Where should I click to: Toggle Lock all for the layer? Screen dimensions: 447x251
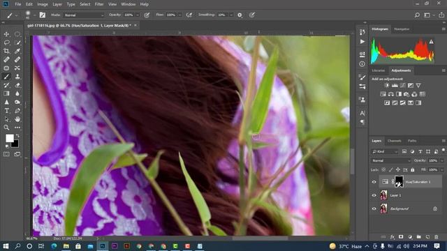(x=413, y=169)
